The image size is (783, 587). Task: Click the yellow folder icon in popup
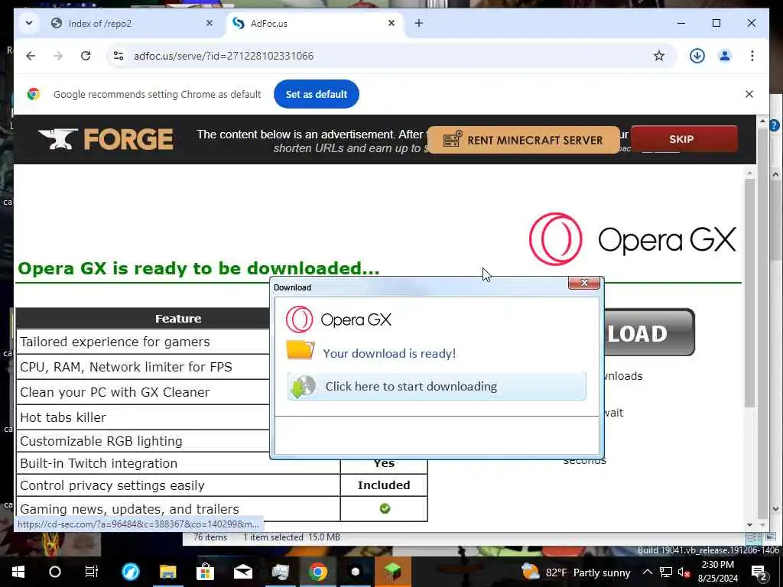[x=300, y=350]
